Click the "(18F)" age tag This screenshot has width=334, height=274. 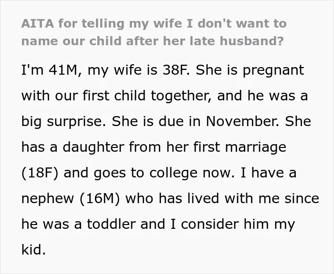(x=40, y=173)
